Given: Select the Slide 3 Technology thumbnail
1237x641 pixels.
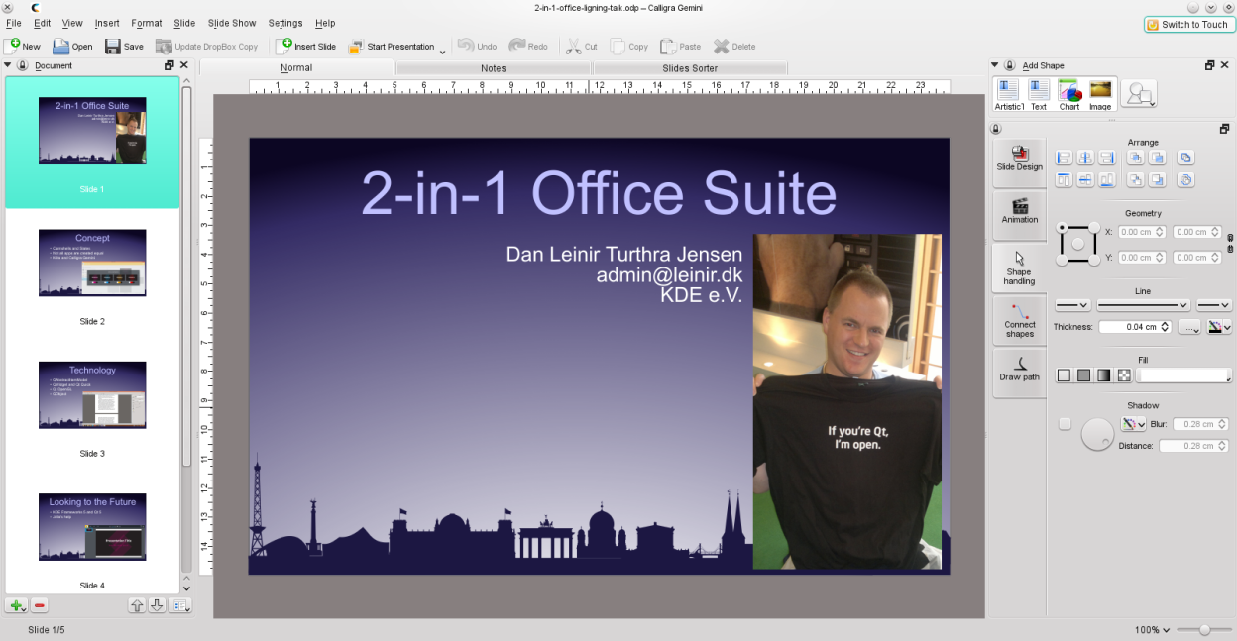Looking at the screenshot, I should [x=92, y=394].
